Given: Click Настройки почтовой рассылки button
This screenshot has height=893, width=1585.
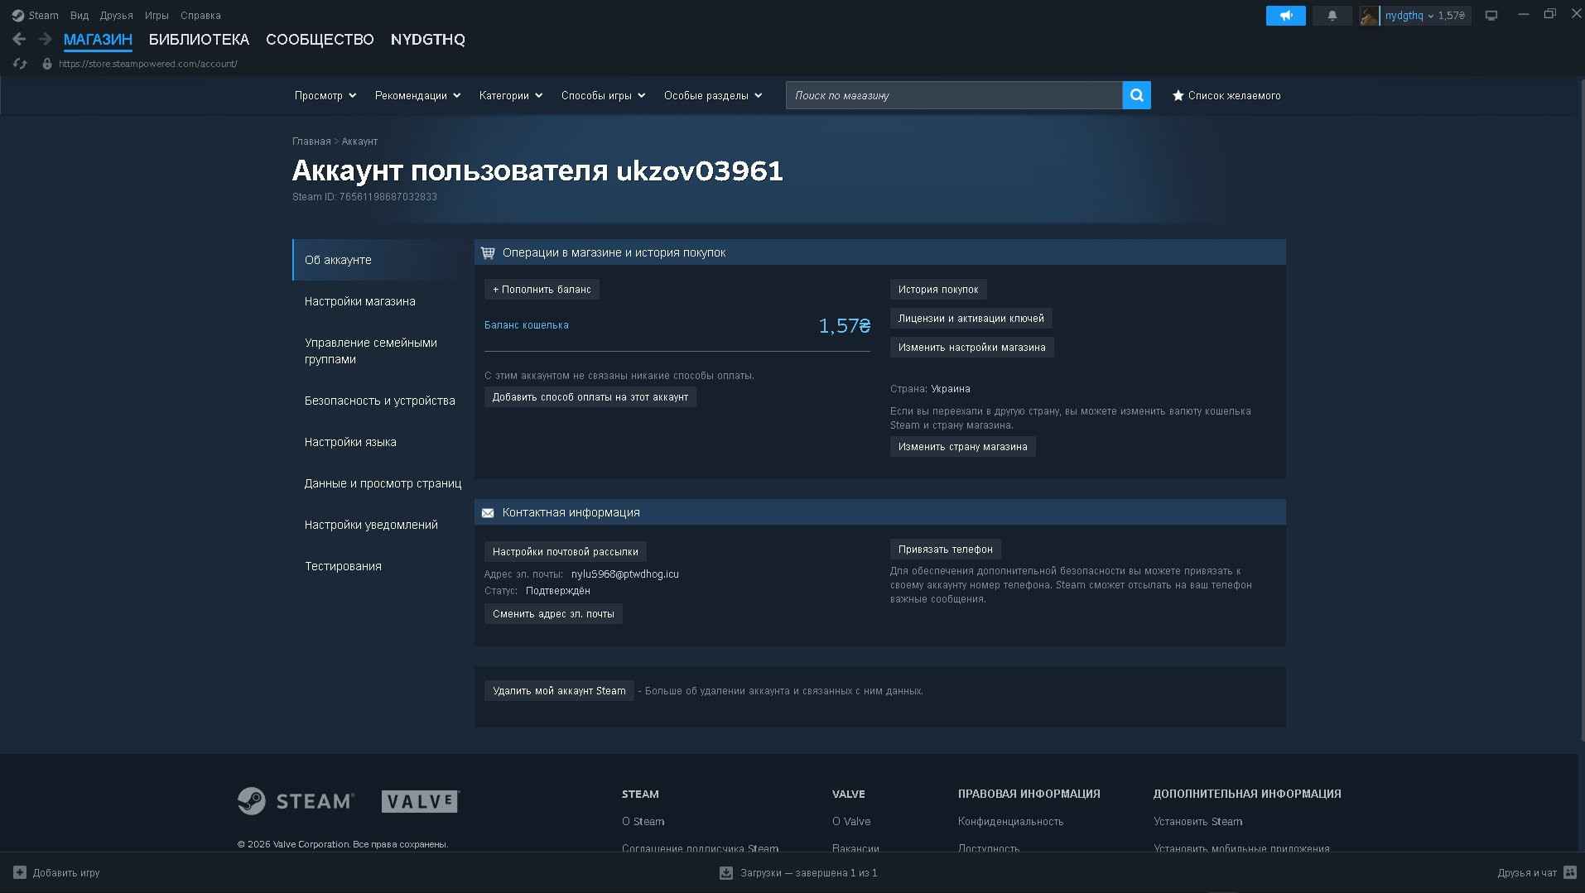Looking at the screenshot, I should (x=566, y=552).
